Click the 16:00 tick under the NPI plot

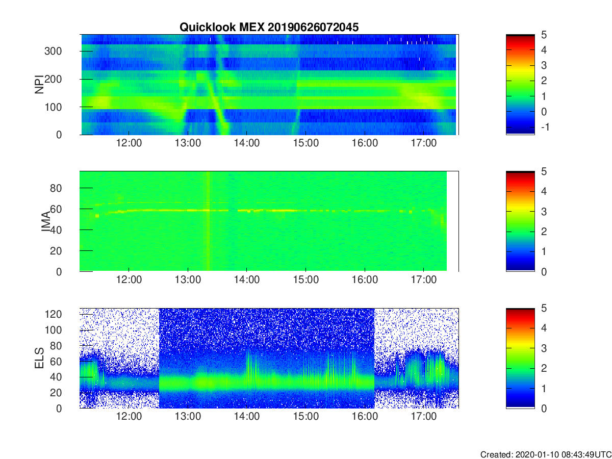365,143
